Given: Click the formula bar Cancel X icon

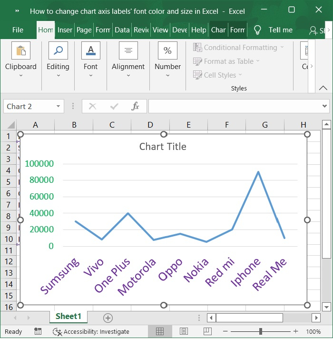Looking at the screenshot, I should click(92, 106).
